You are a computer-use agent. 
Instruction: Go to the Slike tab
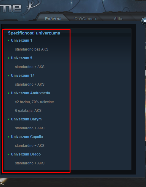[118, 19]
